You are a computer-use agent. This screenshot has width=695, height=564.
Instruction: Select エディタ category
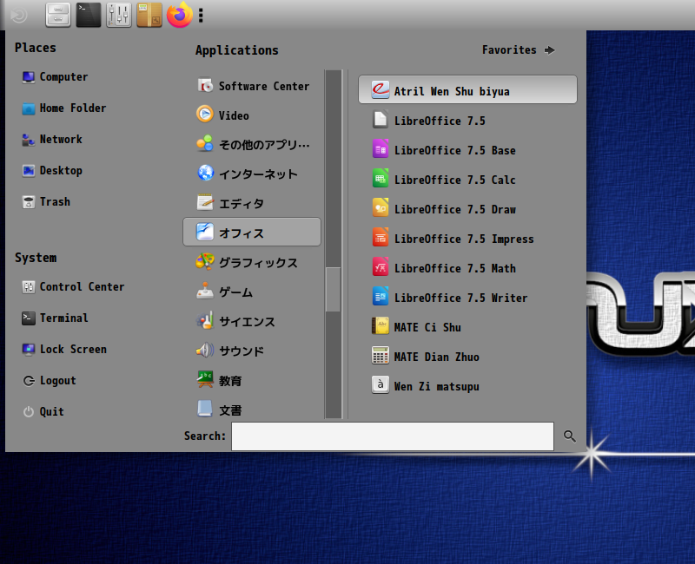click(252, 204)
